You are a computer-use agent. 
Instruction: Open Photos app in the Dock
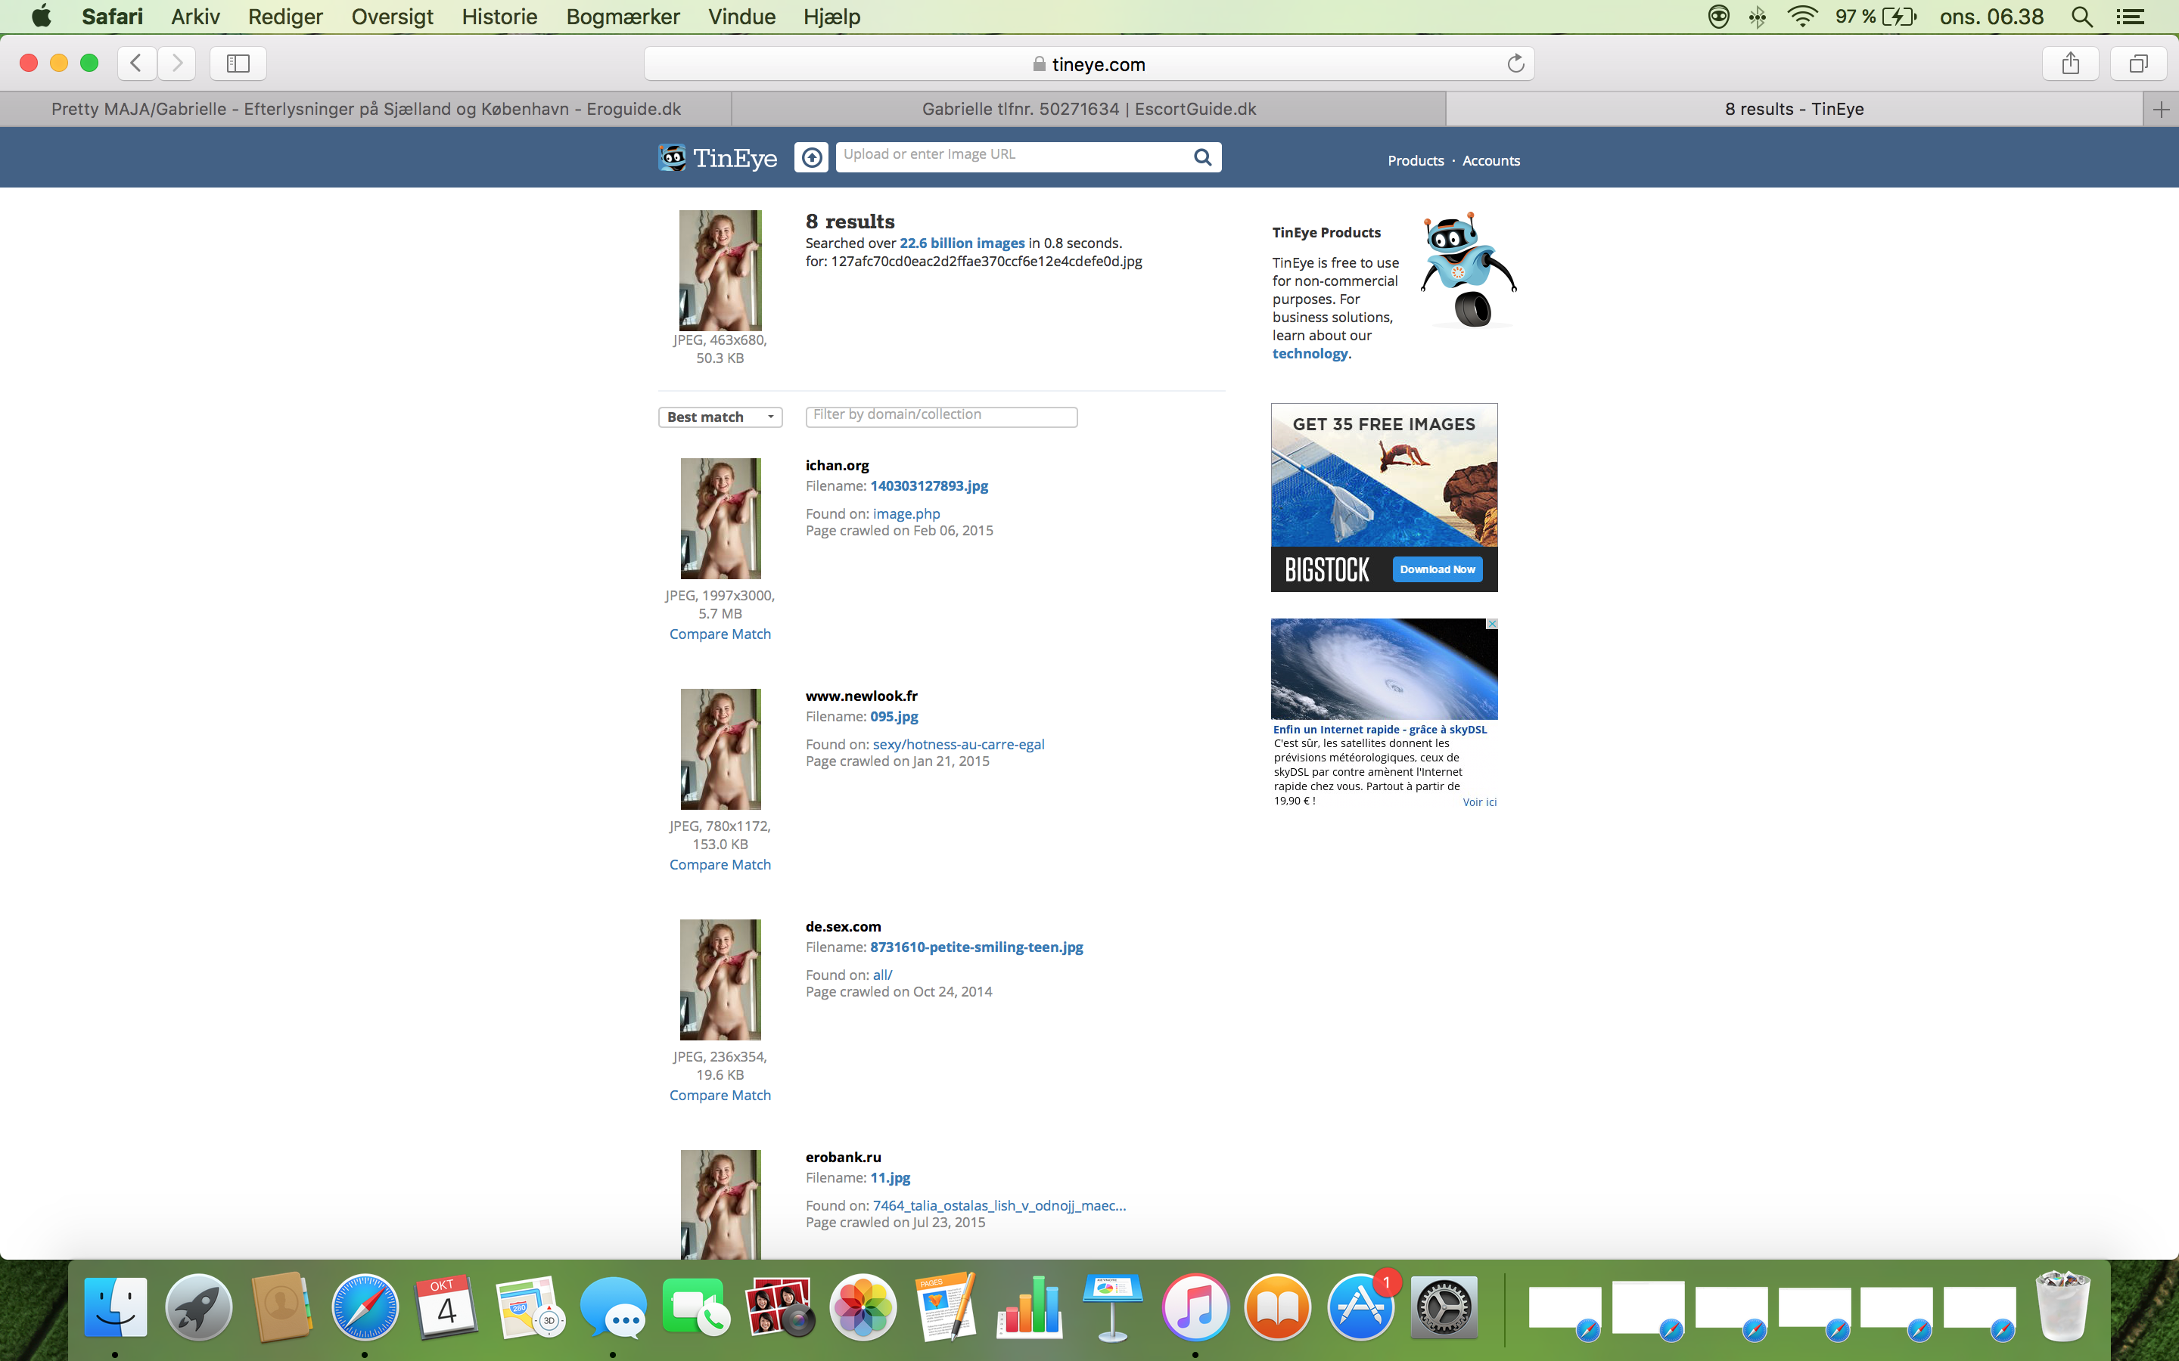tap(863, 1307)
